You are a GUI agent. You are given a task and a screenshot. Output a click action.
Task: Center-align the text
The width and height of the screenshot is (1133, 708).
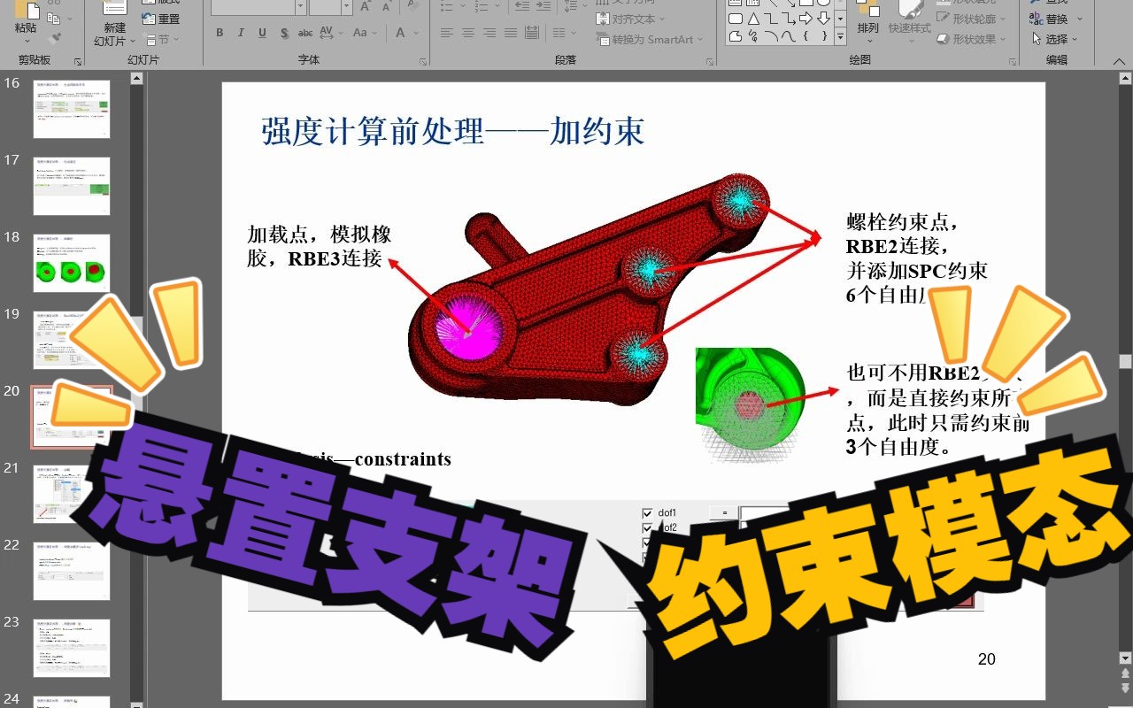468,33
